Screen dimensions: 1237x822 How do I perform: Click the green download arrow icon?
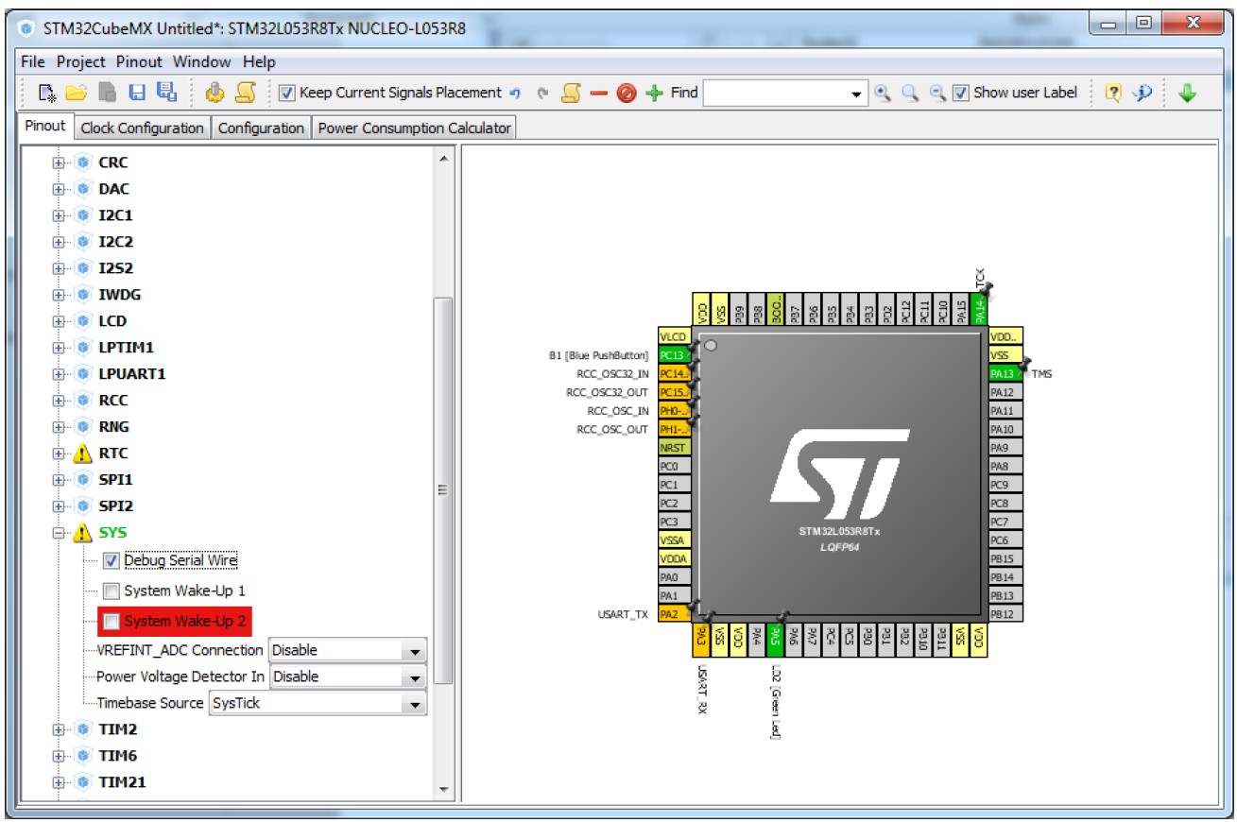(x=1188, y=93)
